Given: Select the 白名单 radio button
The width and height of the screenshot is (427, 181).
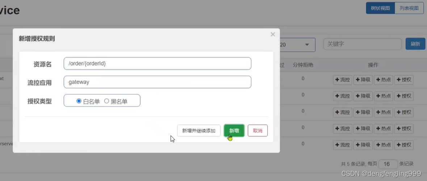Looking at the screenshot, I should tap(79, 101).
